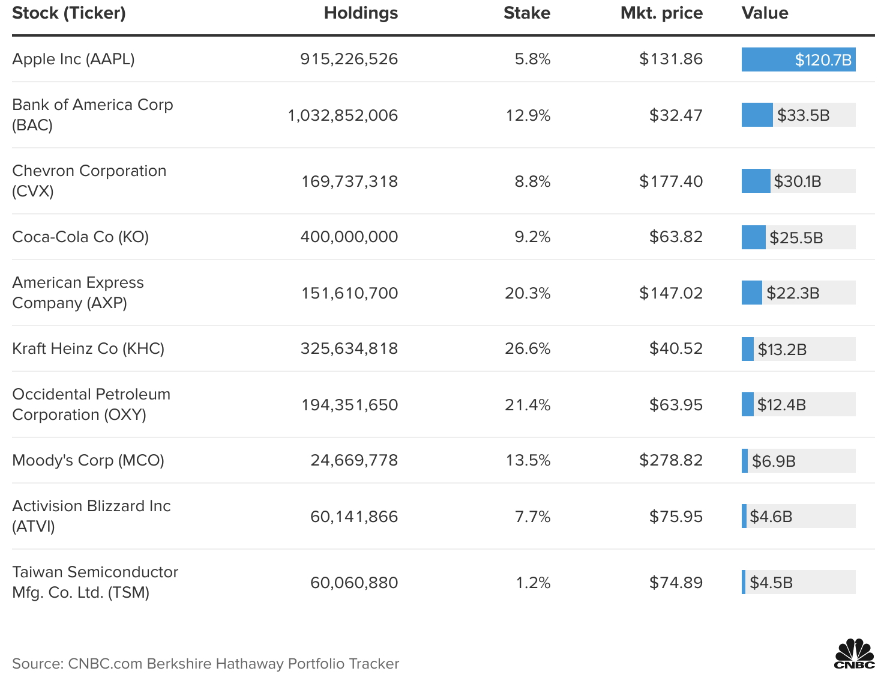Click the American Express Company (AXP) ticker
This screenshot has height=677, width=887.
click(x=78, y=293)
